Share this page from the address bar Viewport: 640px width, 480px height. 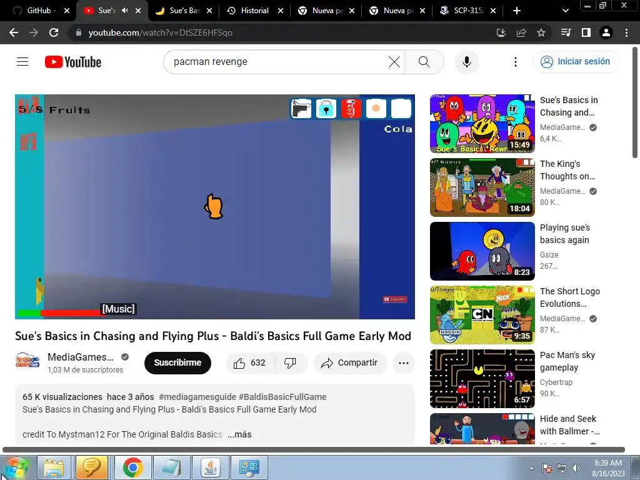pyautogui.click(x=521, y=32)
